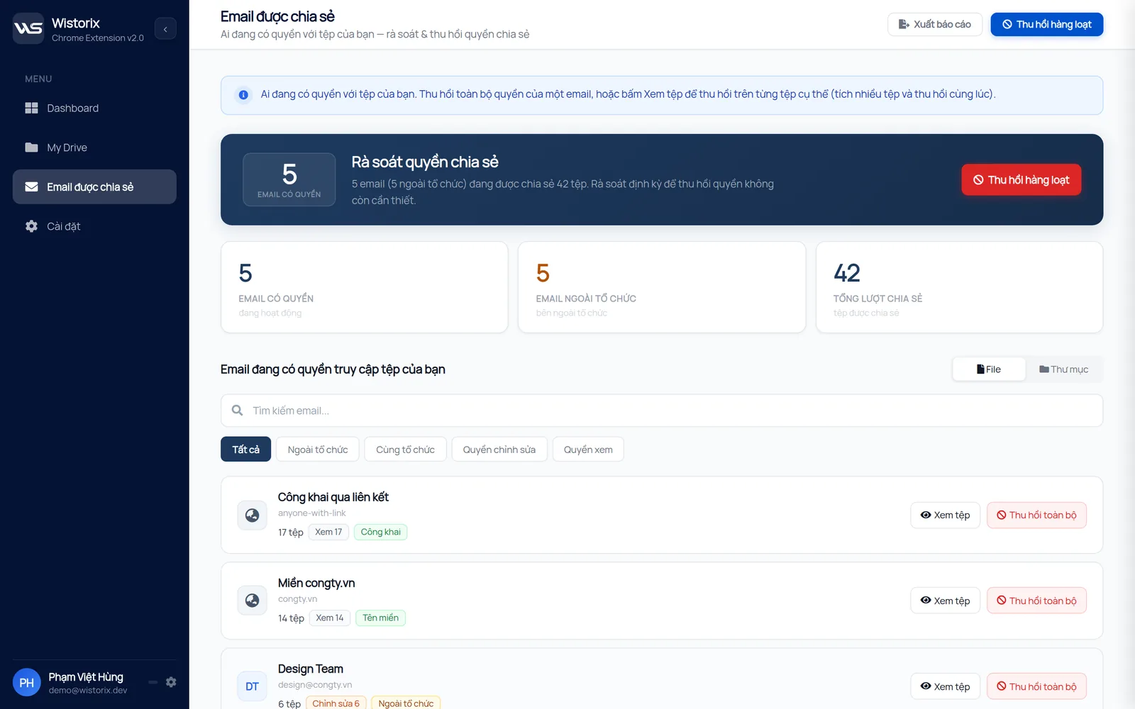1135x709 pixels.
Task: Switch to the Thư mục view tab
Action: [1063, 369]
